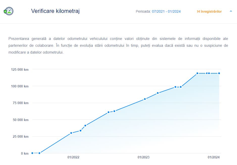Click the Verificare kilometraj heading
The image size is (237, 165).
[x=55, y=11]
